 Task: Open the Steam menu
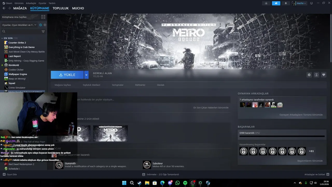click(x=7, y=3)
